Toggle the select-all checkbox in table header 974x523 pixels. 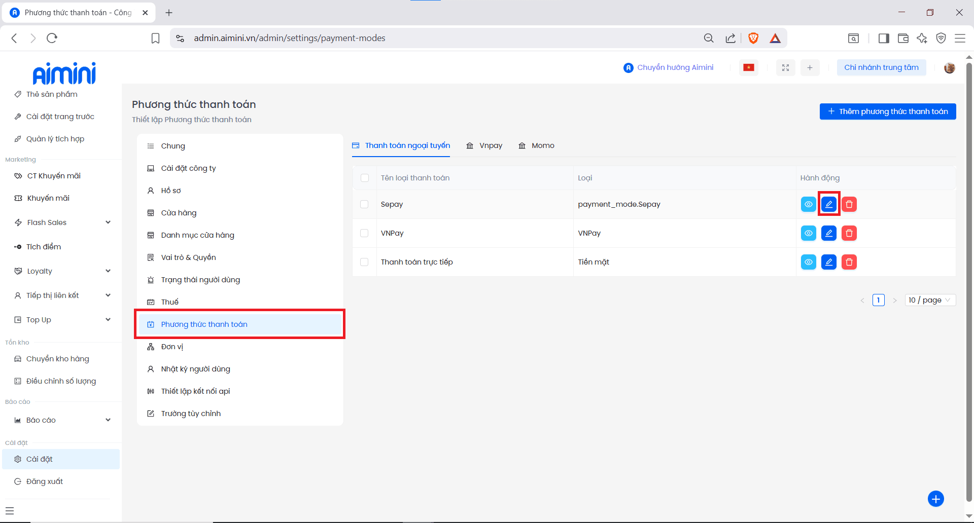click(x=364, y=178)
